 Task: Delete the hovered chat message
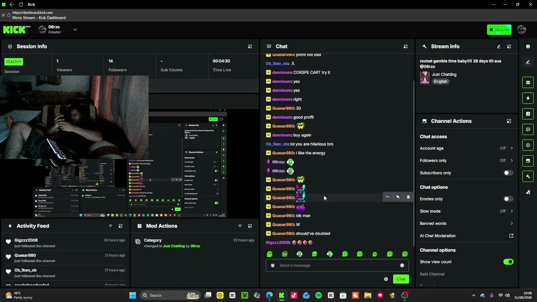[x=408, y=197]
